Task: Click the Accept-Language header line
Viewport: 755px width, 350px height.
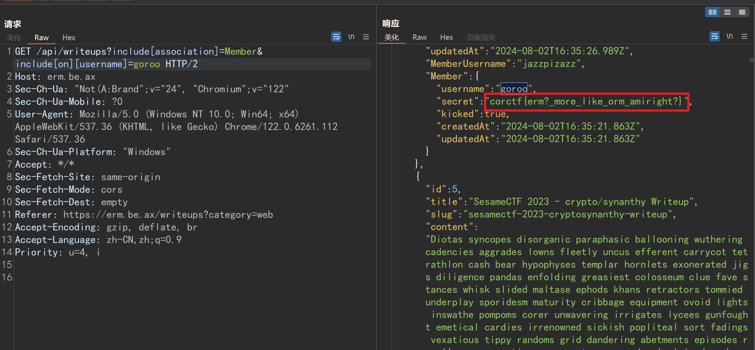Action: click(98, 240)
